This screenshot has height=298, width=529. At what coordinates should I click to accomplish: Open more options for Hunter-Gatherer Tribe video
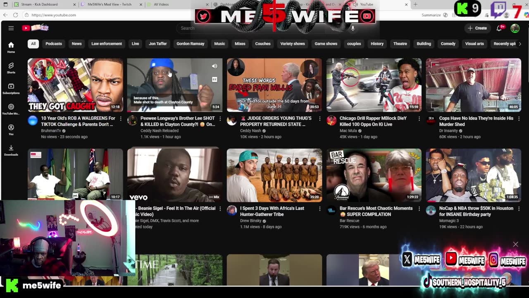[319, 209]
